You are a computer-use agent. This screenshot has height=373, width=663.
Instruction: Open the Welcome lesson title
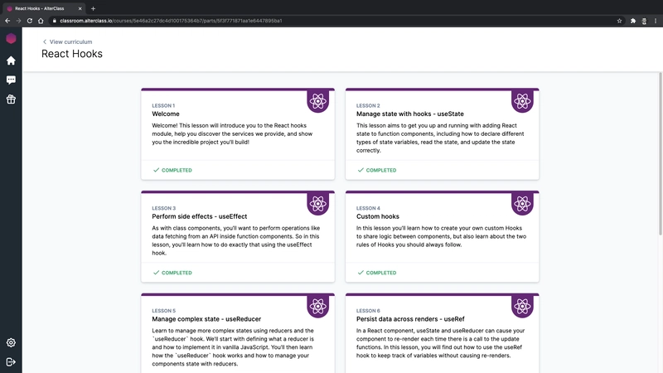[x=166, y=114]
